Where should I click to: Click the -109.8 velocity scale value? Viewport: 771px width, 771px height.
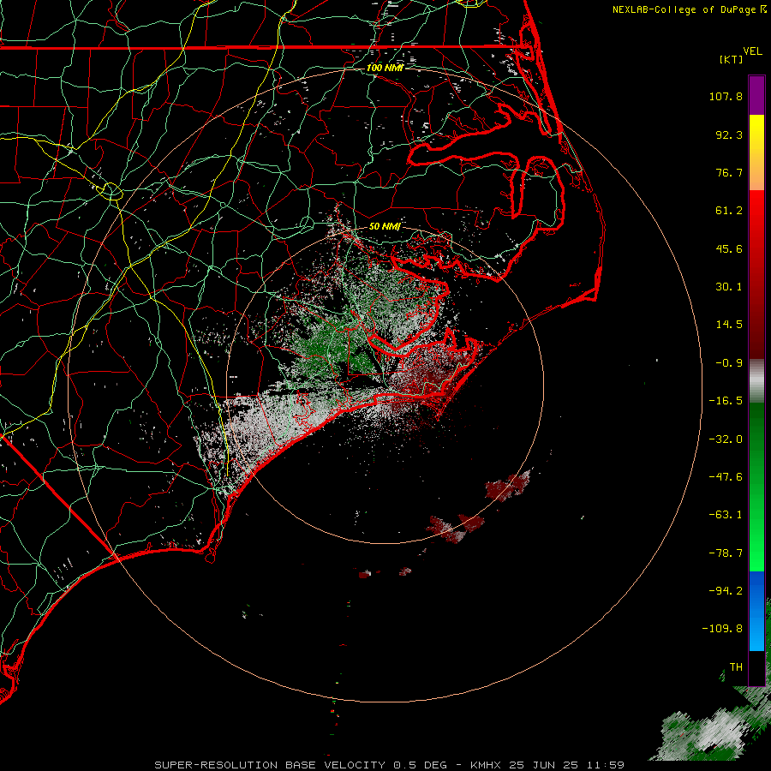pyautogui.click(x=722, y=629)
